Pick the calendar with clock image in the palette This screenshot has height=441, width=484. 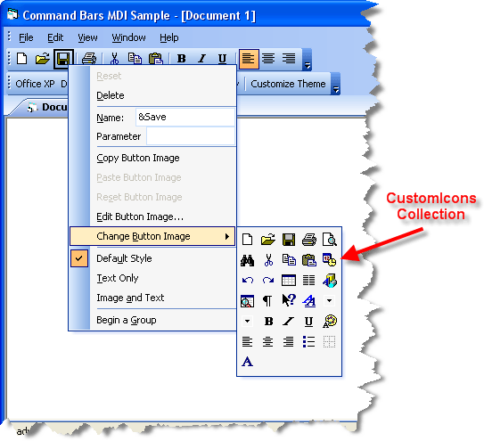tap(330, 260)
